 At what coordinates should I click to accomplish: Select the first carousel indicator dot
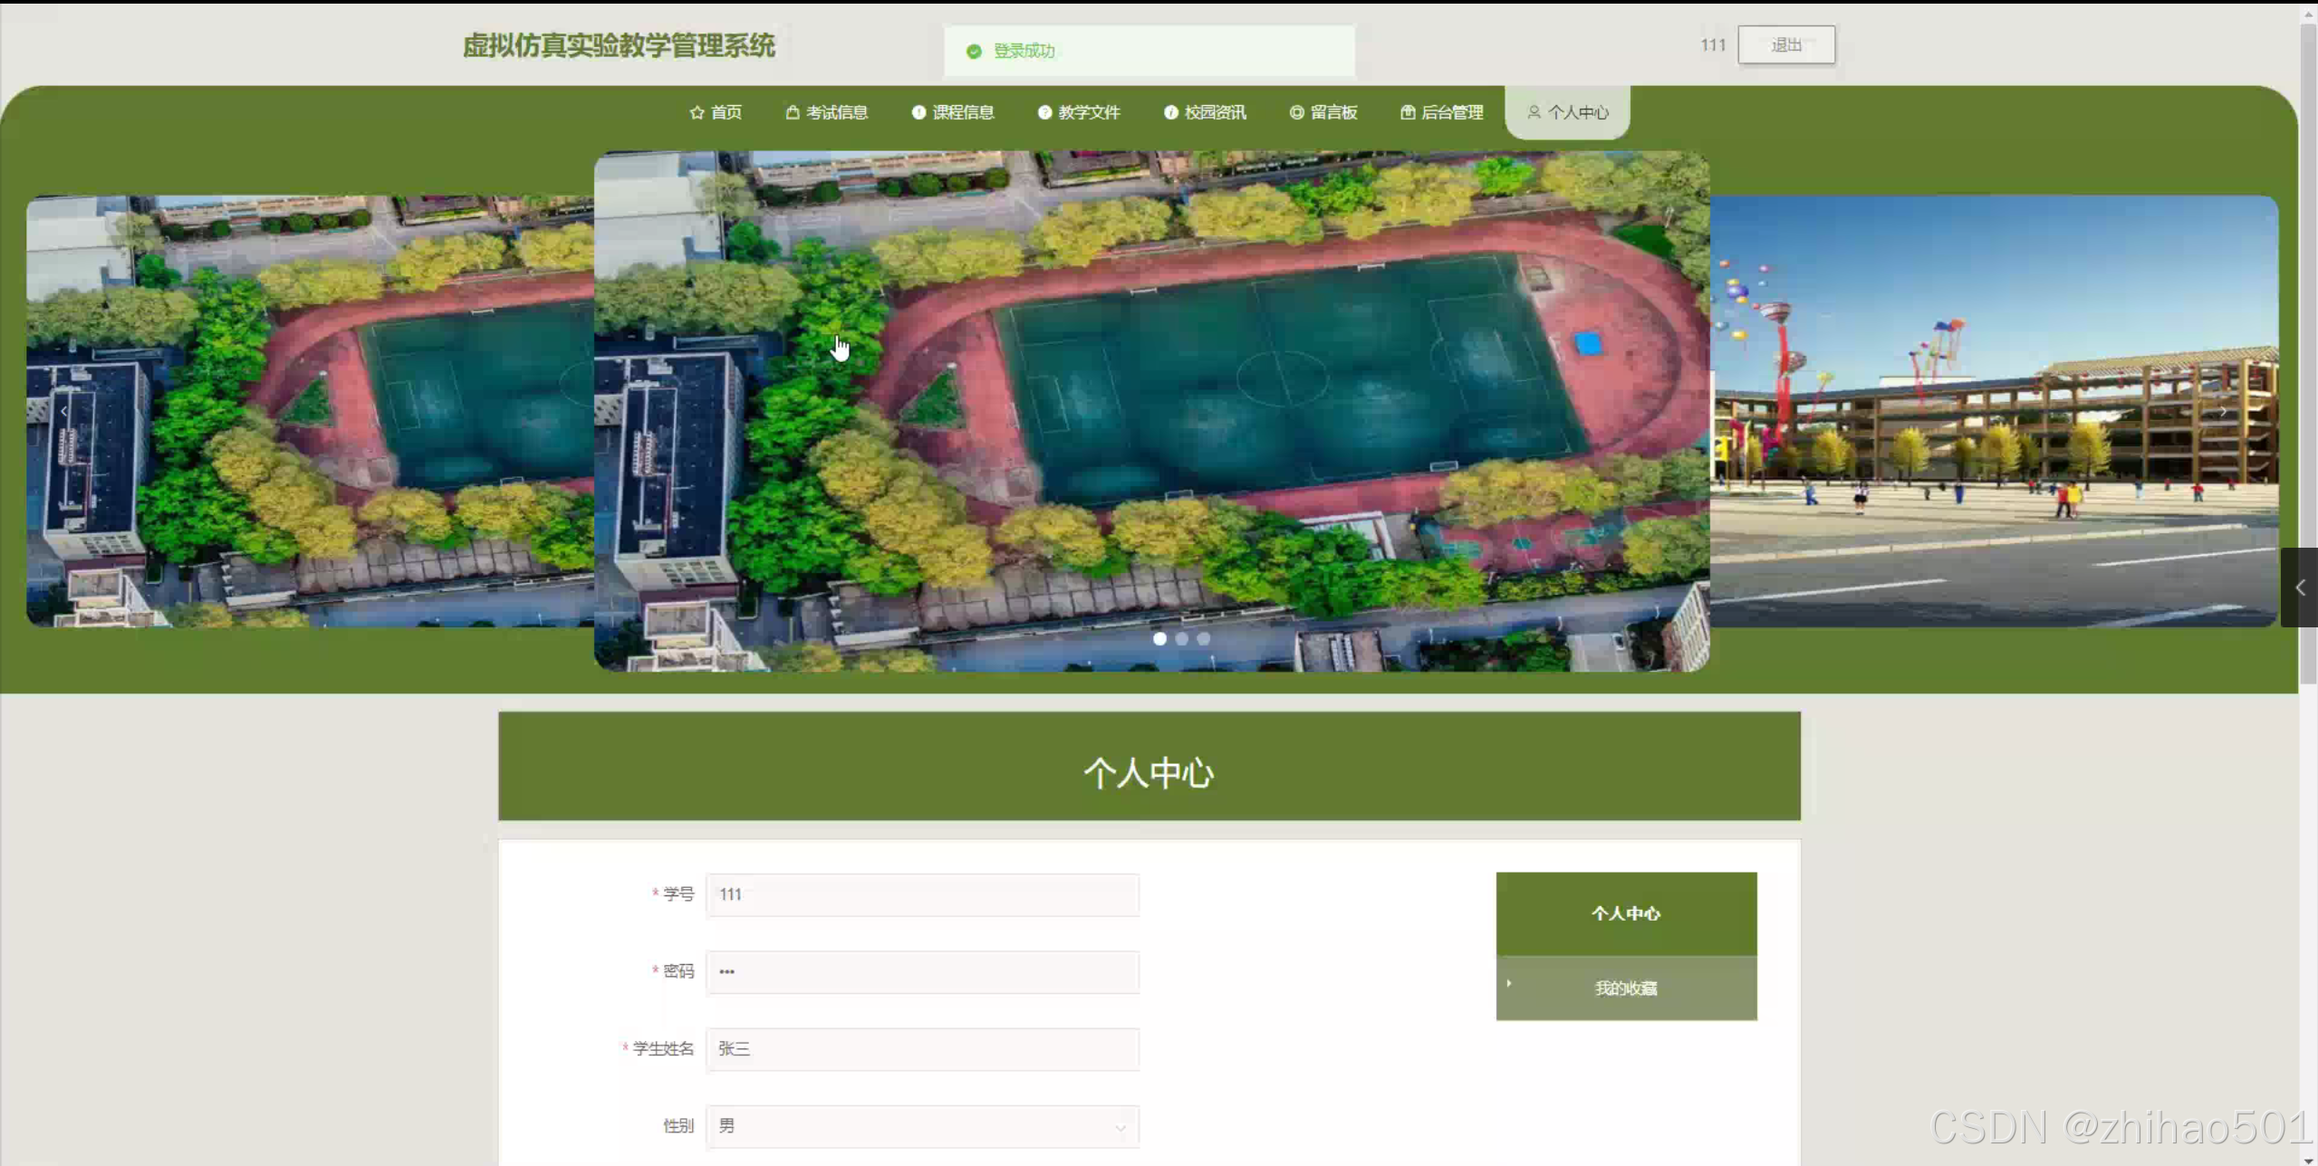pos(1159,639)
